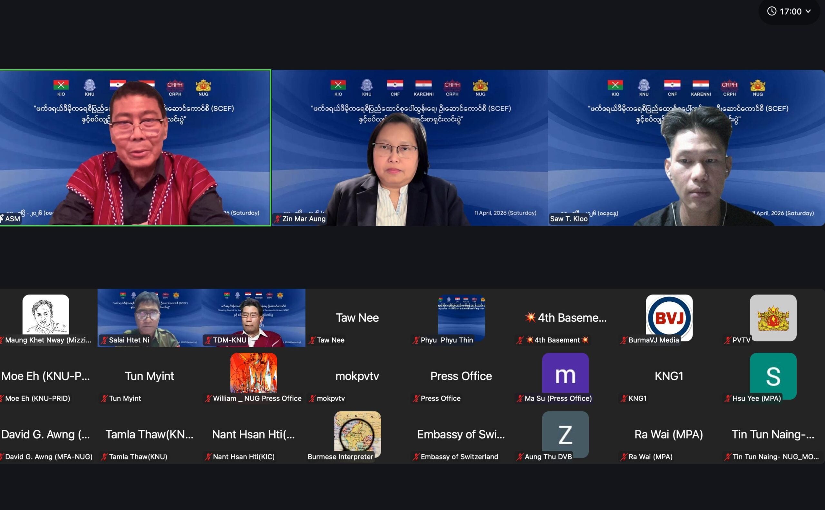Image resolution: width=825 pixels, height=510 pixels.
Task: Select the green 'S' avatar of Hsu Yee
Action: pyautogui.click(x=773, y=374)
